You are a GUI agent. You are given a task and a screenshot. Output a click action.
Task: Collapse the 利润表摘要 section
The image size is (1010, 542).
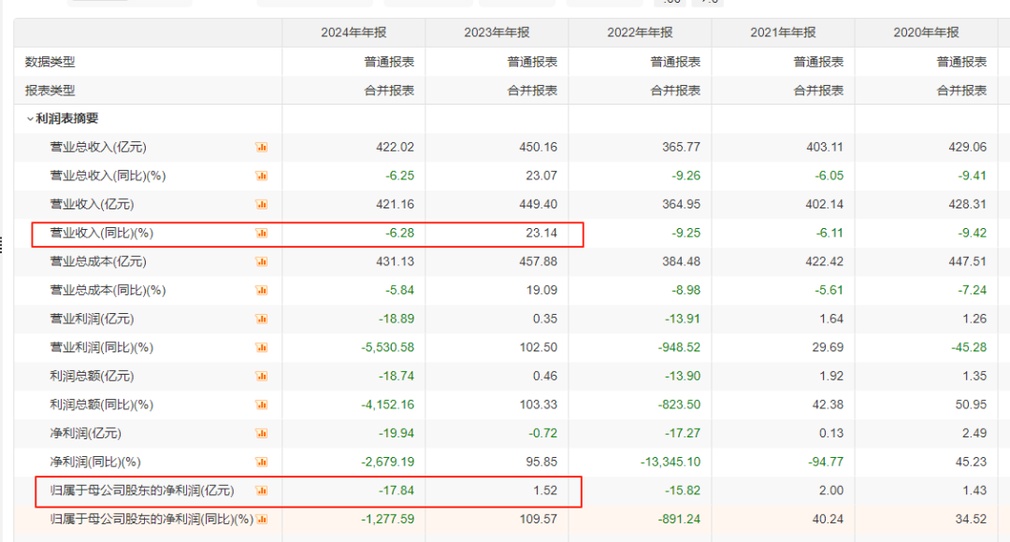click(x=30, y=119)
